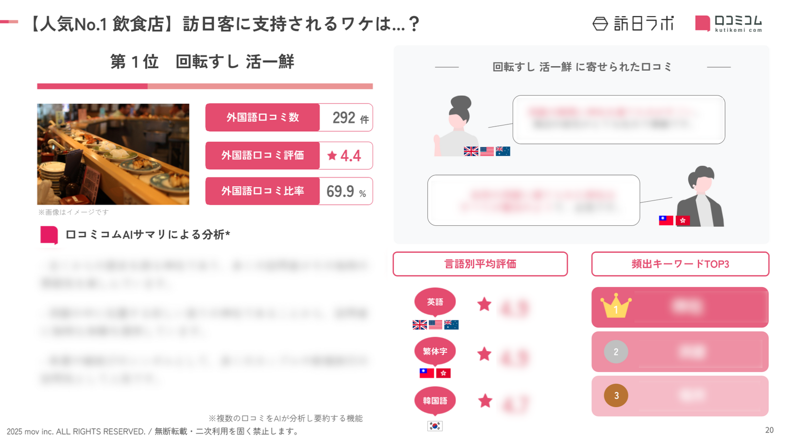This screenshot has width=785, height=441.
Task: Click the female reviewer avatar illustration
Action: click(457, 125)
